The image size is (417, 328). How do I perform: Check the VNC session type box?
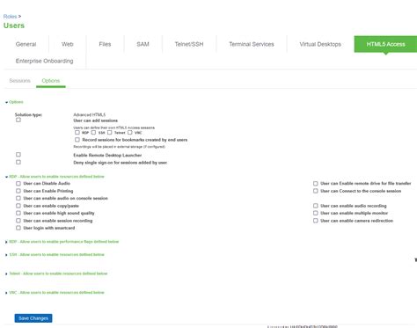(x=130, y=133)
